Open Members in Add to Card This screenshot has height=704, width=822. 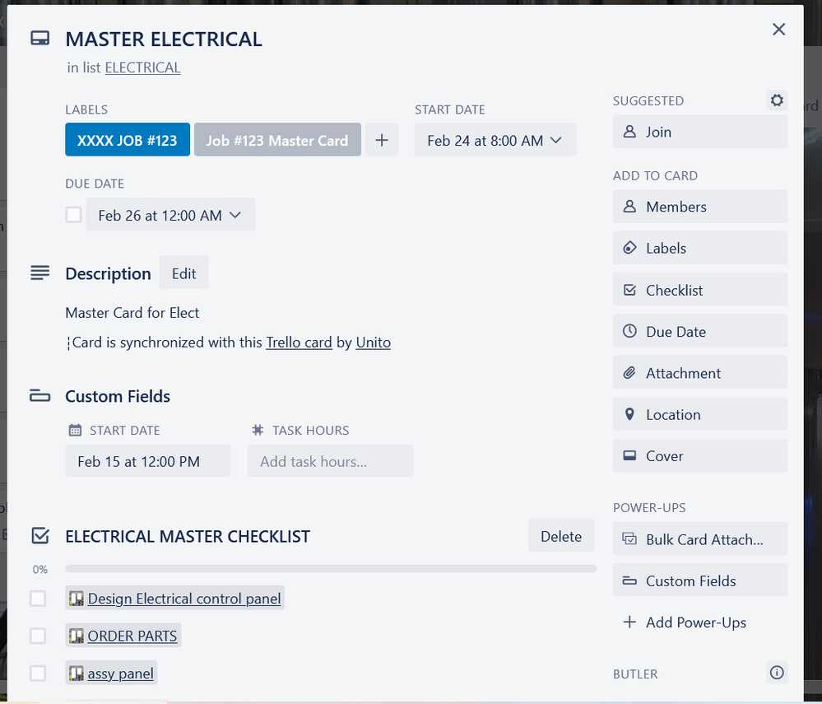click(x=700, y=207)
